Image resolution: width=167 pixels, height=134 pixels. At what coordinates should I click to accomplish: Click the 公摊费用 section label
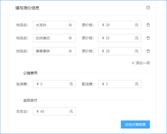click(x=30, y=73)
